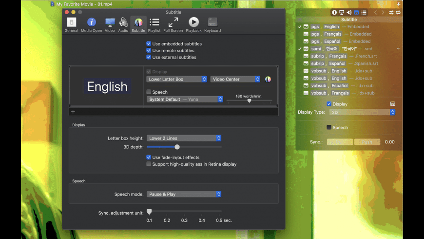Select vobsub Español .idx+sub track

coord(349,85)
